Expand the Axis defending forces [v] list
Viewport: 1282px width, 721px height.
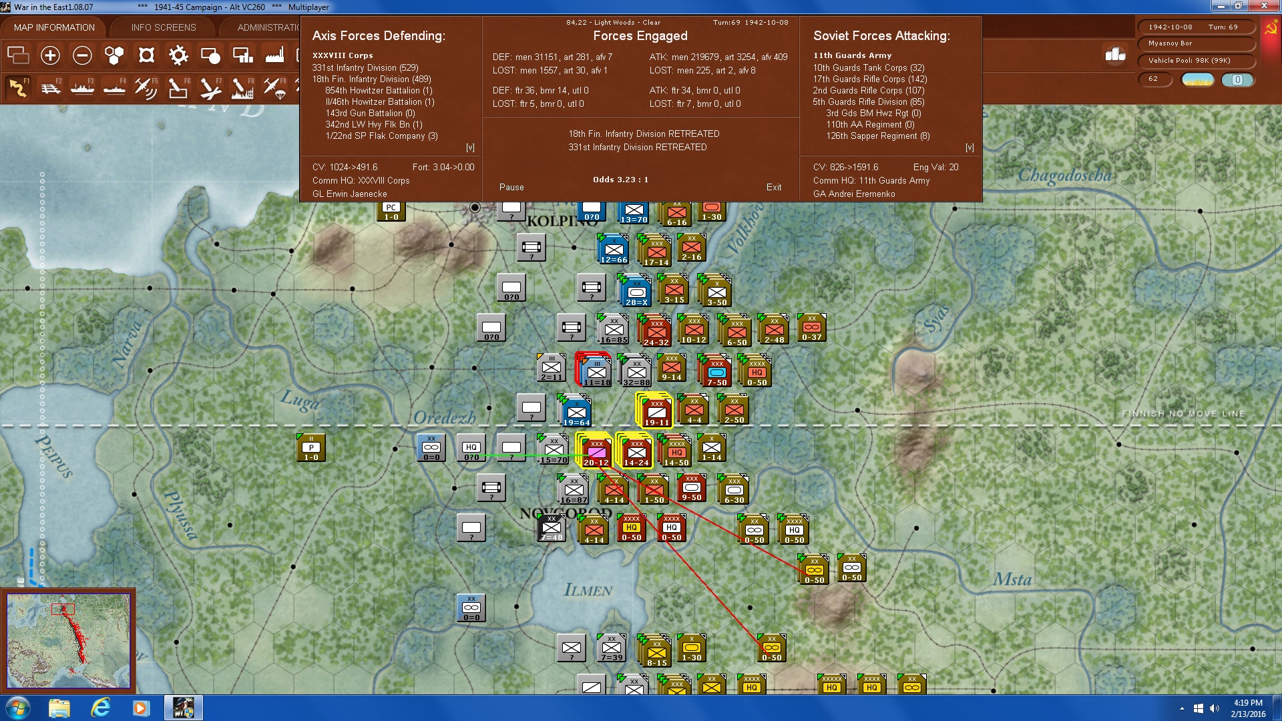(470, 148)
